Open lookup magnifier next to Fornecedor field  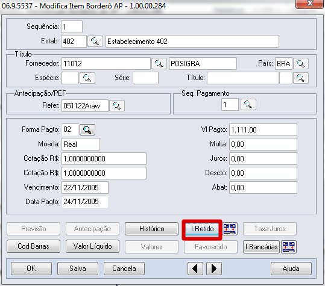click(x=159, y=63)
